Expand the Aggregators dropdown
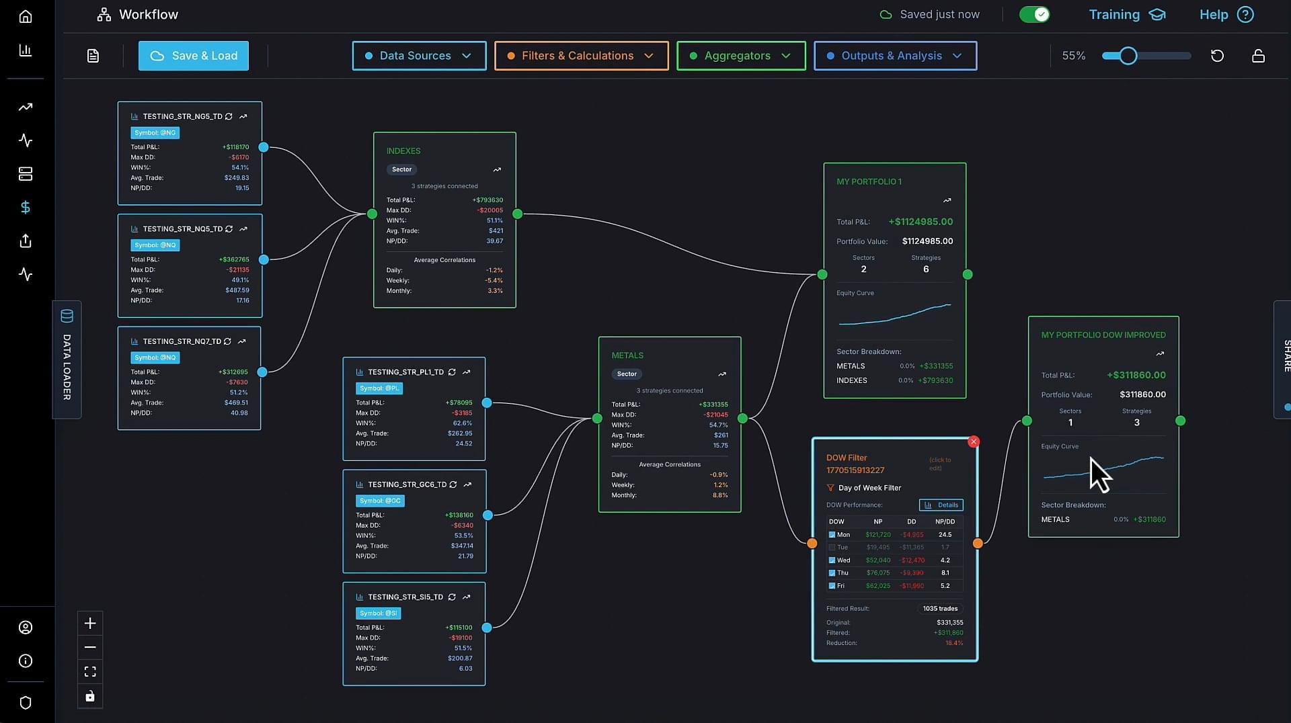The image size is (1291, 723). [x=740, y=56]
